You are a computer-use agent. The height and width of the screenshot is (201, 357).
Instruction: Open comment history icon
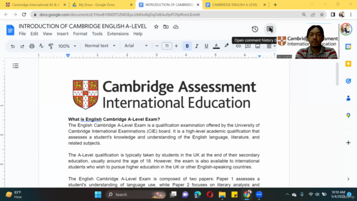coord(270,29)
